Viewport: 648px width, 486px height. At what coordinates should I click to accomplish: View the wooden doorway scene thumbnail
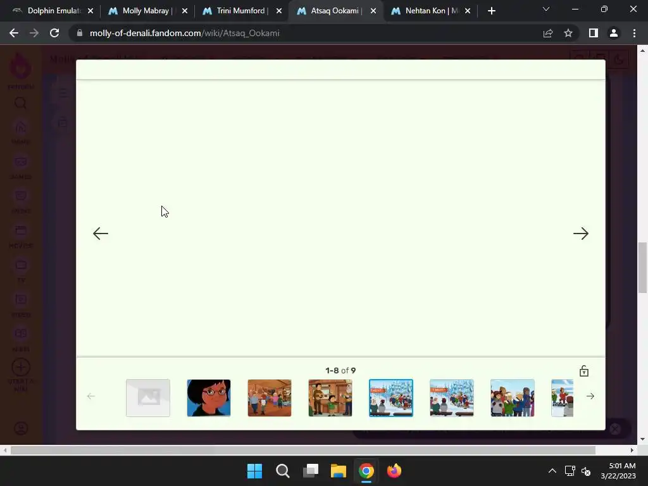330,398
